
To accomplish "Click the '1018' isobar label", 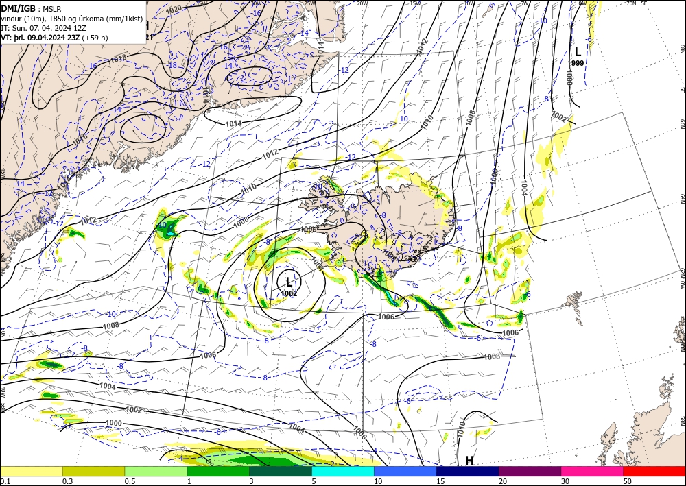I will [118, 58].
